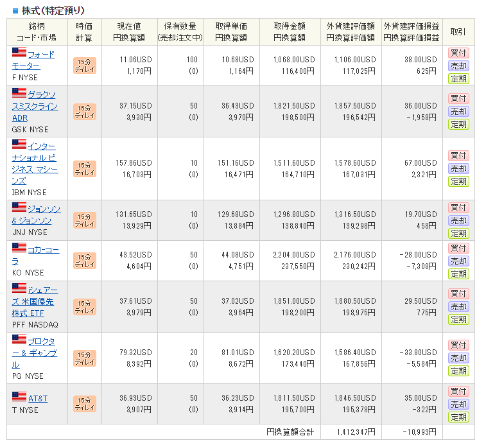Click 買付 button for JNJ row
This screenshot has height=445, width=477.
tap(458, 207)
